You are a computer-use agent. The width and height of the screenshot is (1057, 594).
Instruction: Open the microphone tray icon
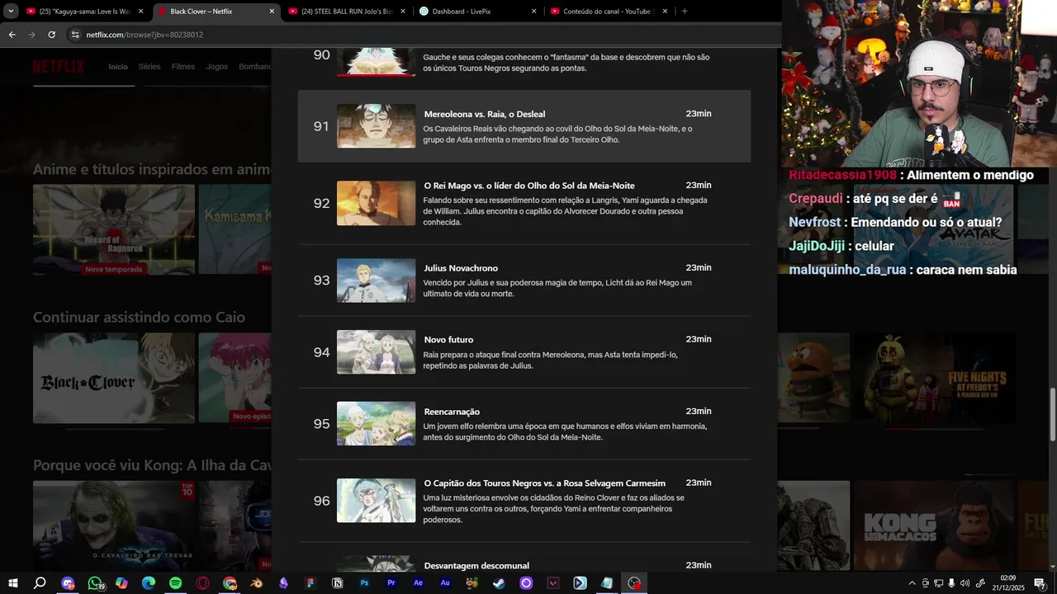coord(952,583)
